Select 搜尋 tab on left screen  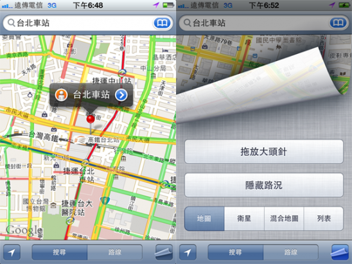click(x=60, y=252)
